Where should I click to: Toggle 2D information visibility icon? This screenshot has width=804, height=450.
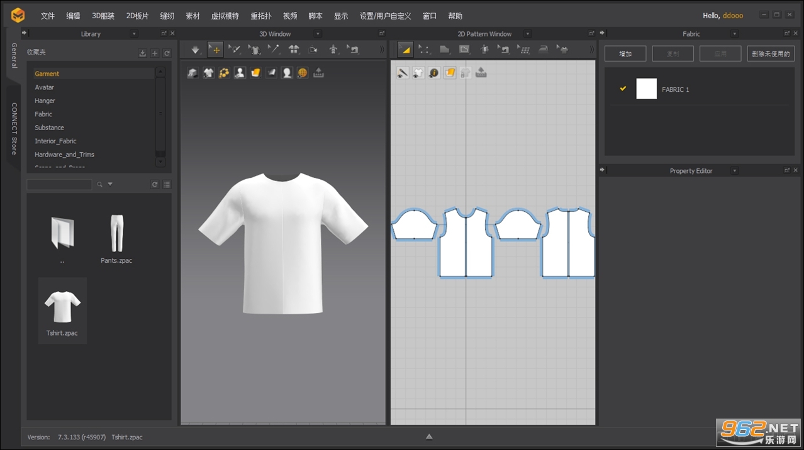(434, 73)
